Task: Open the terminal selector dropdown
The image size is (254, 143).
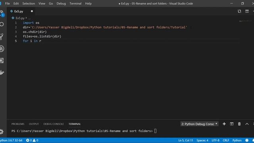Action: point(199,124)
